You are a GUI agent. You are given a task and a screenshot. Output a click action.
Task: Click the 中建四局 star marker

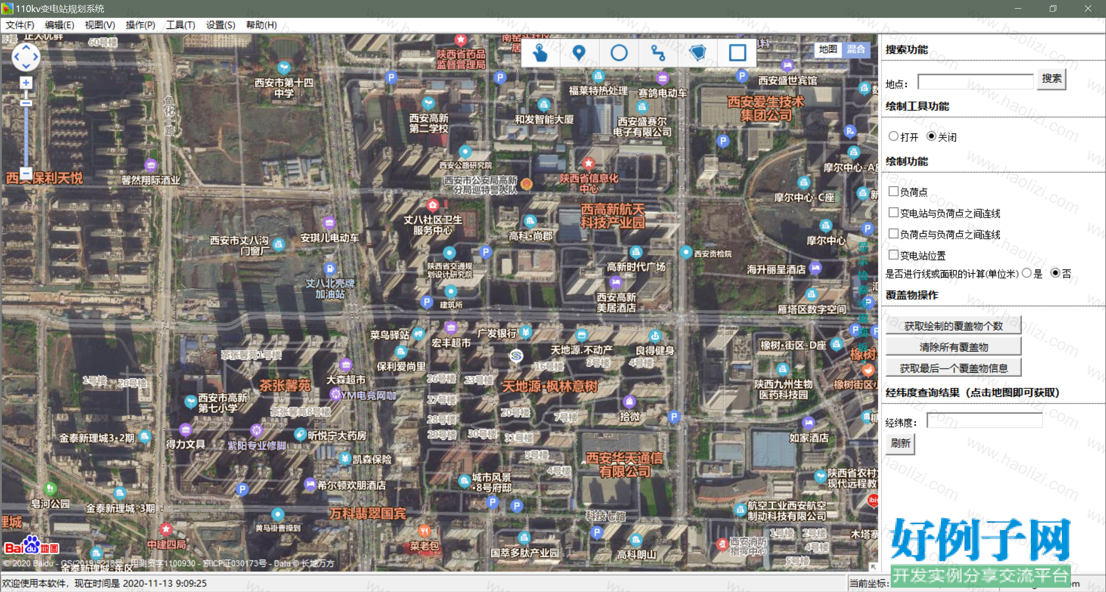166,529
